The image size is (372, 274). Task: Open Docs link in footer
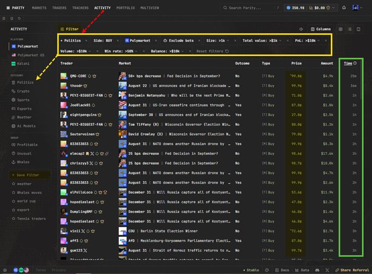click(282, 270)
